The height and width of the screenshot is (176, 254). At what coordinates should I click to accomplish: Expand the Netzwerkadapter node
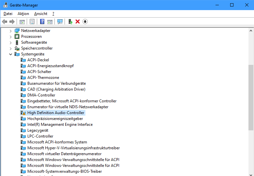(10, 31)
